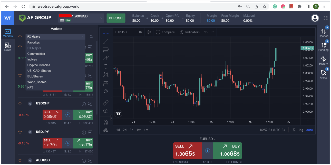Screen dimensions: 331x165
Task: Open the candlestick chart style dropdown
Action: pyautogui.click(x=149, y=32)
